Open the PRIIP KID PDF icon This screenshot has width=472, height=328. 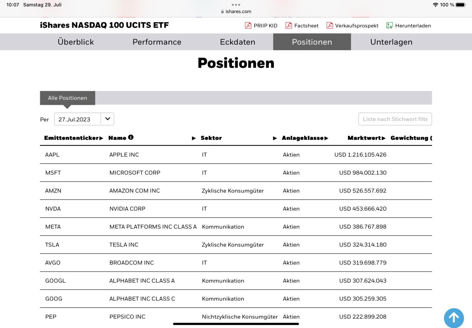coord(248,25)
